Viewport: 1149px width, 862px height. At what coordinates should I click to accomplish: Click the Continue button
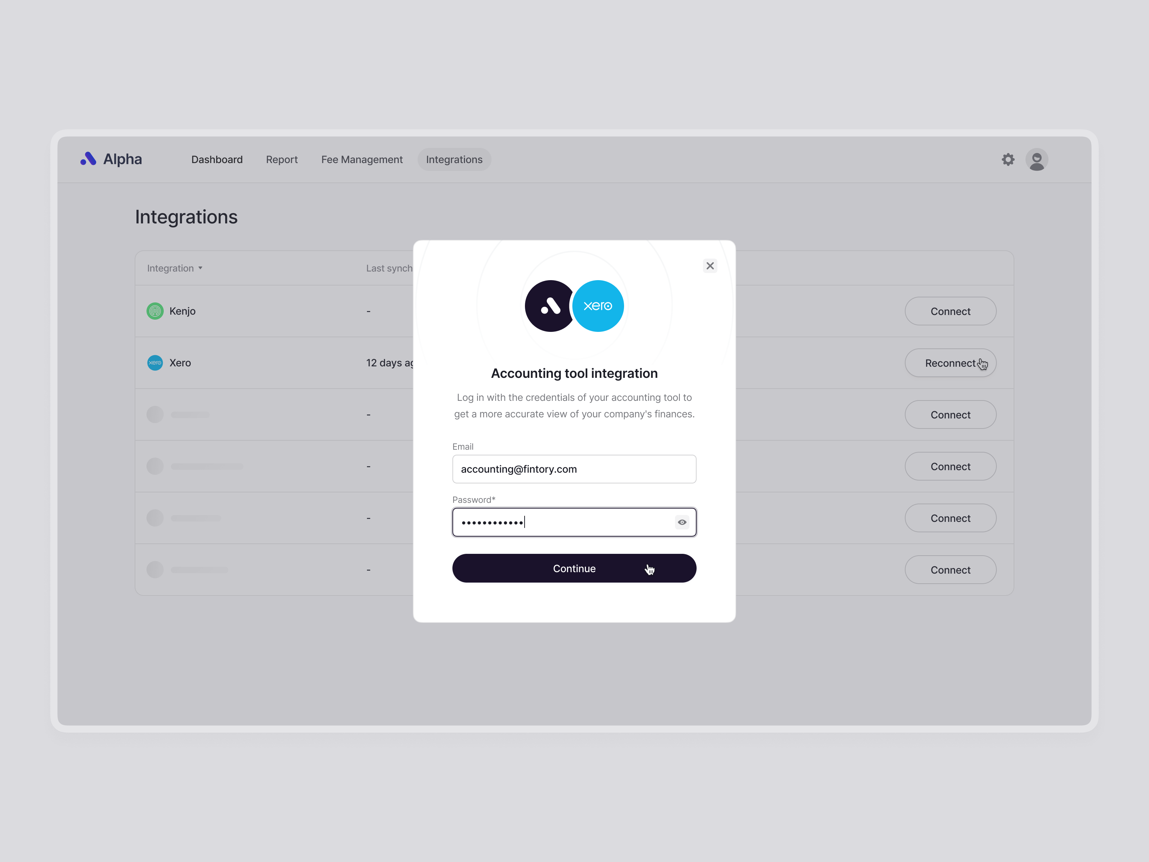tap(574, 568)
